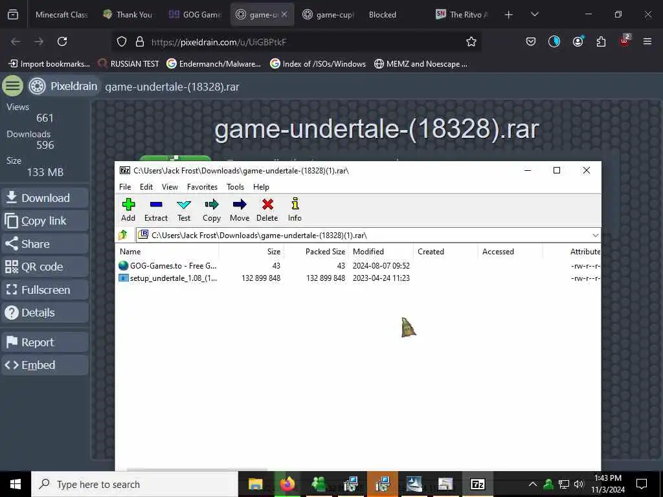Click Import bookmarks in bookmarks bar

point(49,64)
